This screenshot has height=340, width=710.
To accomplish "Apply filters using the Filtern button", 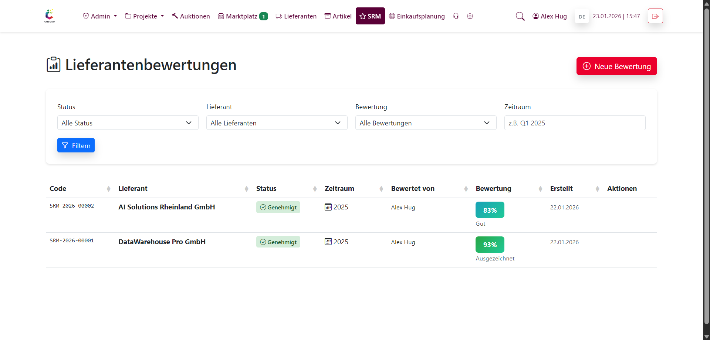I will [76, 145].
